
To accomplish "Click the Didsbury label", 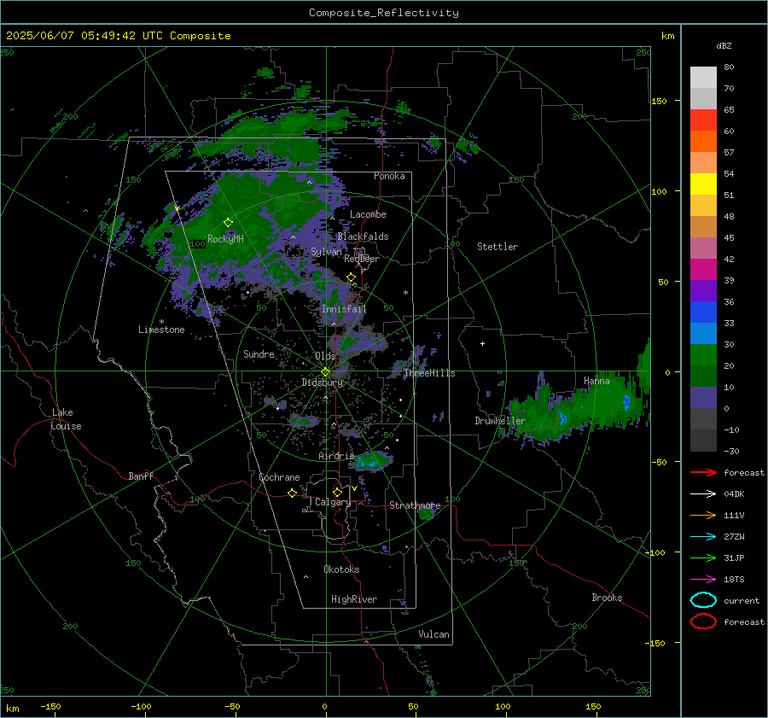I will click(322, 382).
